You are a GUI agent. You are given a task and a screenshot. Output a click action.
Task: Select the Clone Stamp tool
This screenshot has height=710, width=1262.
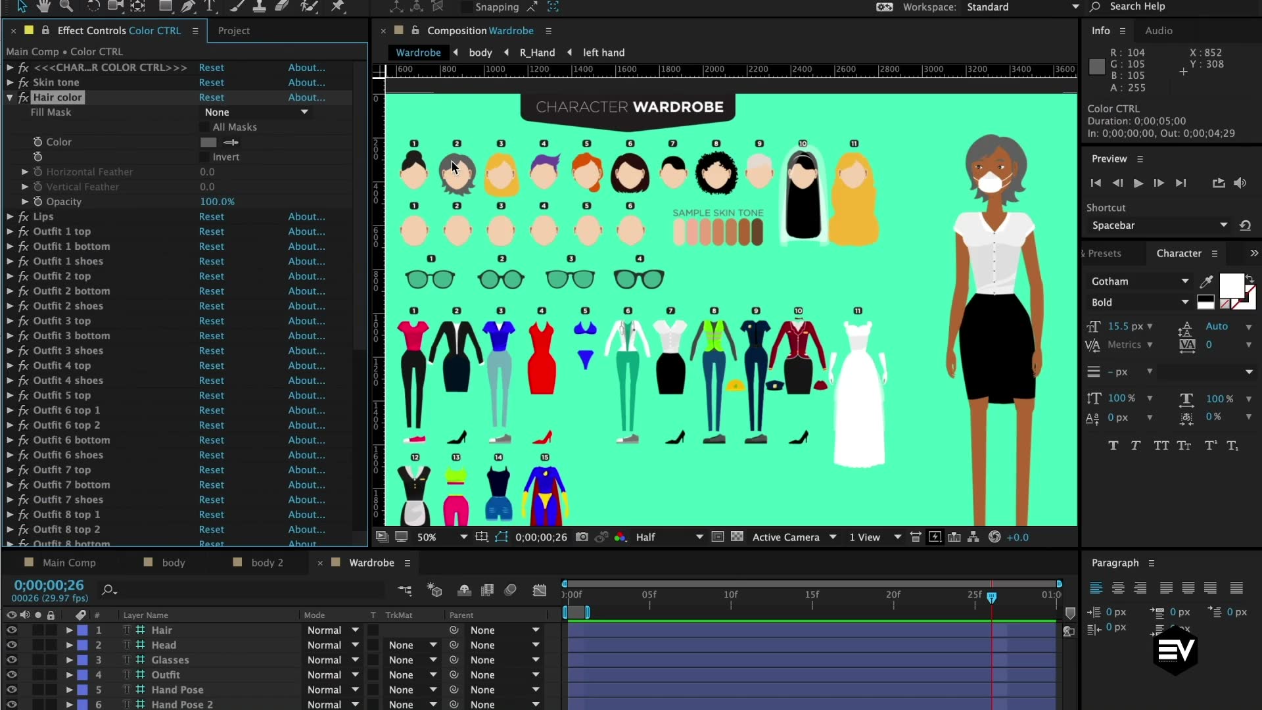(x=260, y=6)
